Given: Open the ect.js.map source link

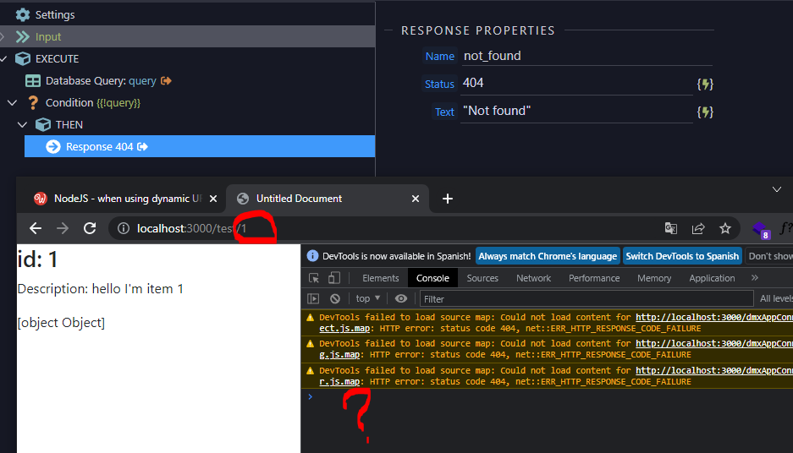Looking at the screenshot, I should coord(344,328).
